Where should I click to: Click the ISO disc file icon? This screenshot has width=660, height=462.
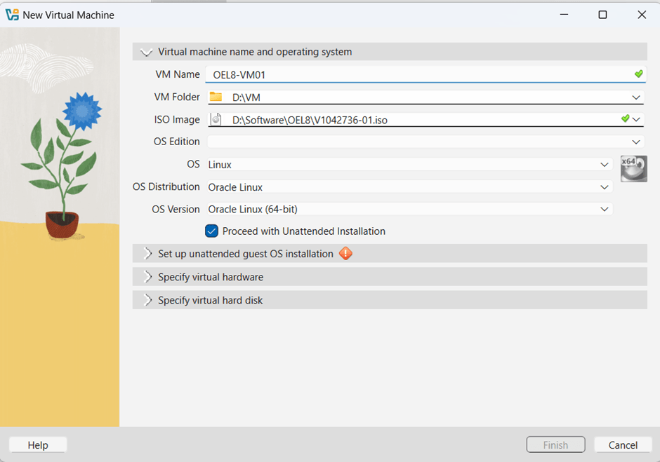coord(216,119)
